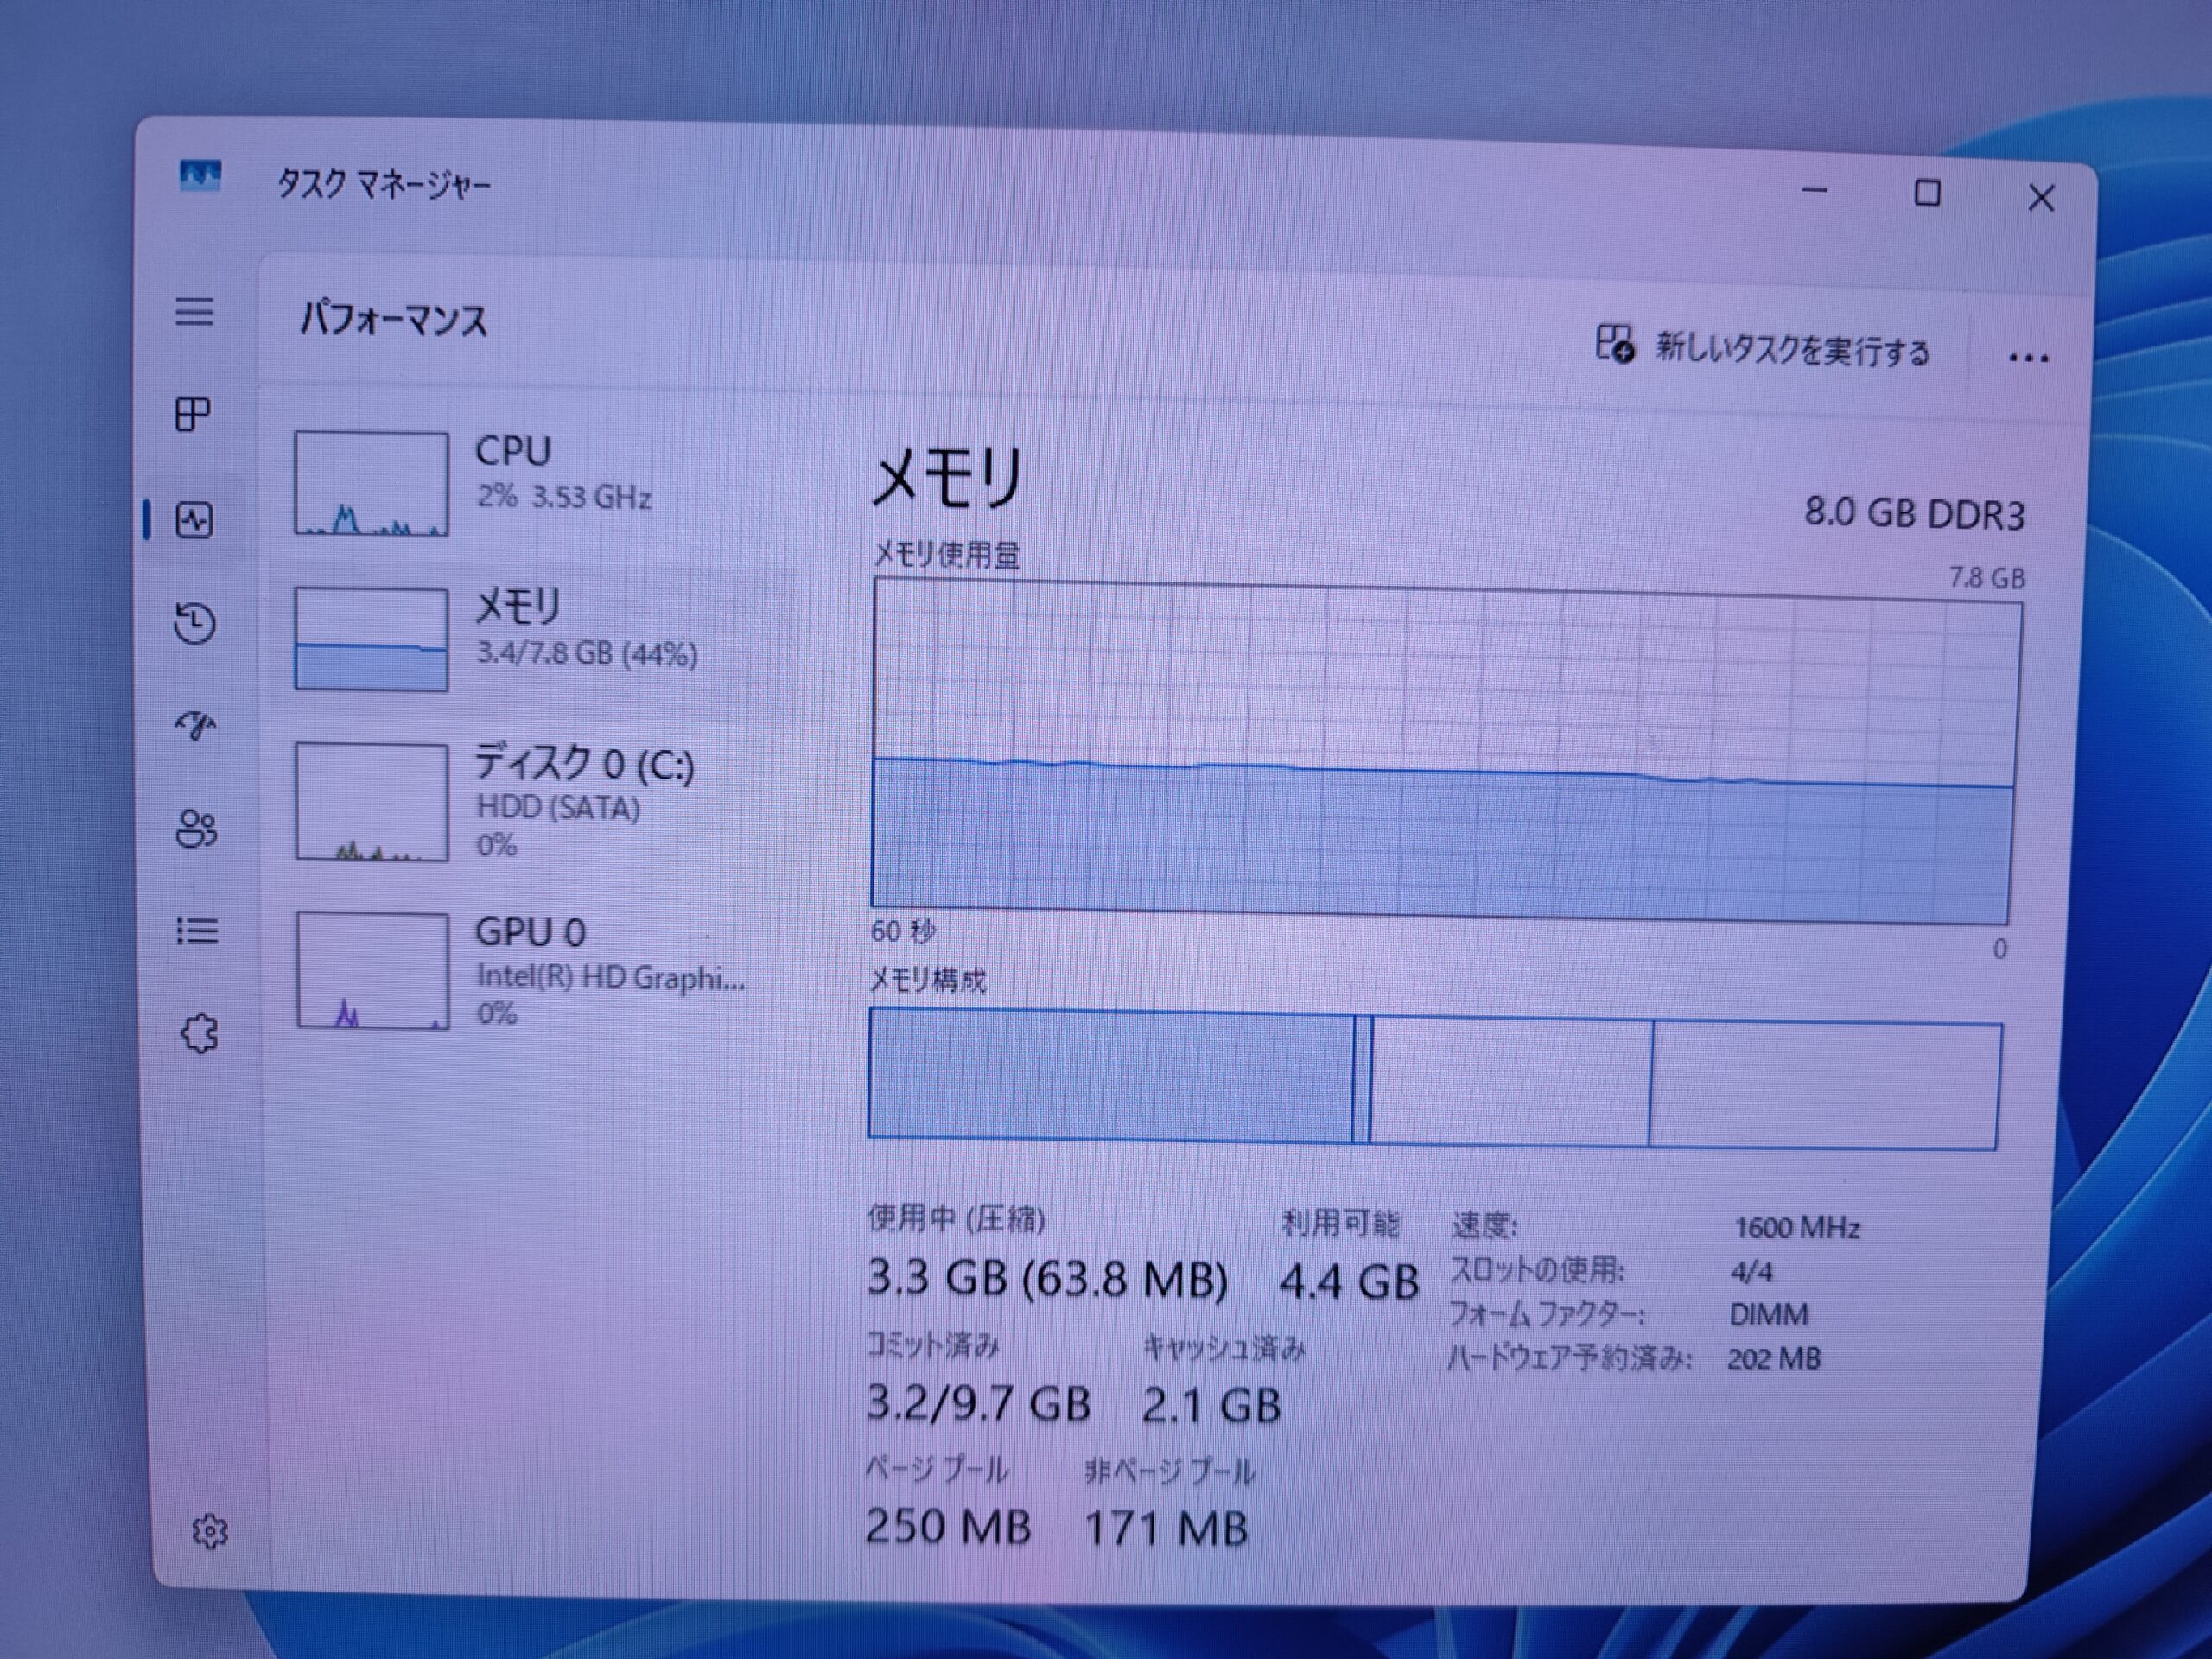Click the free segment of memory composition bar

click(x=1824, y=1085)
